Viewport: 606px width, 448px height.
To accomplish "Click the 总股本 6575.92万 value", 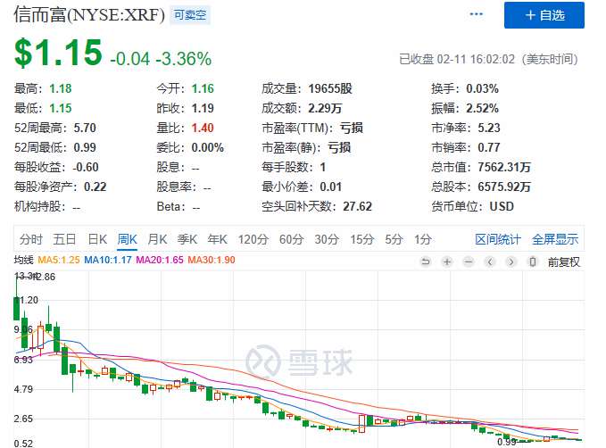I will (x=504, y=187).
